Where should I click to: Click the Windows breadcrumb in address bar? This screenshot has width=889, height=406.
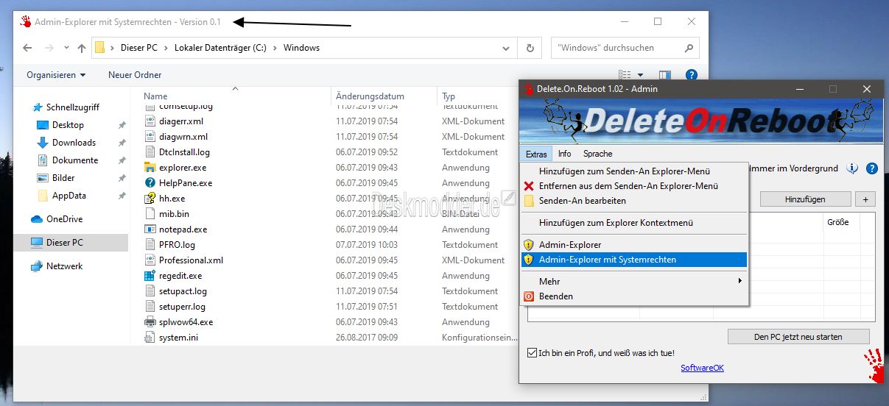(302, 48)
